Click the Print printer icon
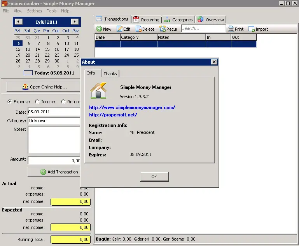The image size is (299, 246). click(x=231, y=29)
